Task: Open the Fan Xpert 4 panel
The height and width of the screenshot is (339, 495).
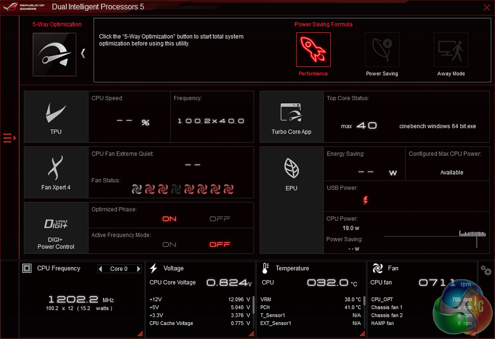Action: pos(56,172)
